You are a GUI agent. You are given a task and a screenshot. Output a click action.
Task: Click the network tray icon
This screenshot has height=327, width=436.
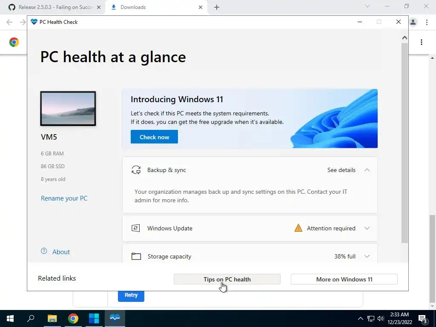click(x=371, y=318)
